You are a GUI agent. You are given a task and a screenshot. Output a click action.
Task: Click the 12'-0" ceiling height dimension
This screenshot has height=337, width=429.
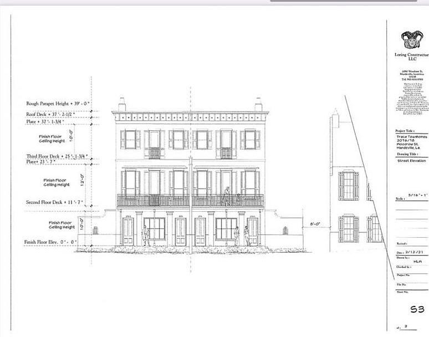[x=82, y=180]
